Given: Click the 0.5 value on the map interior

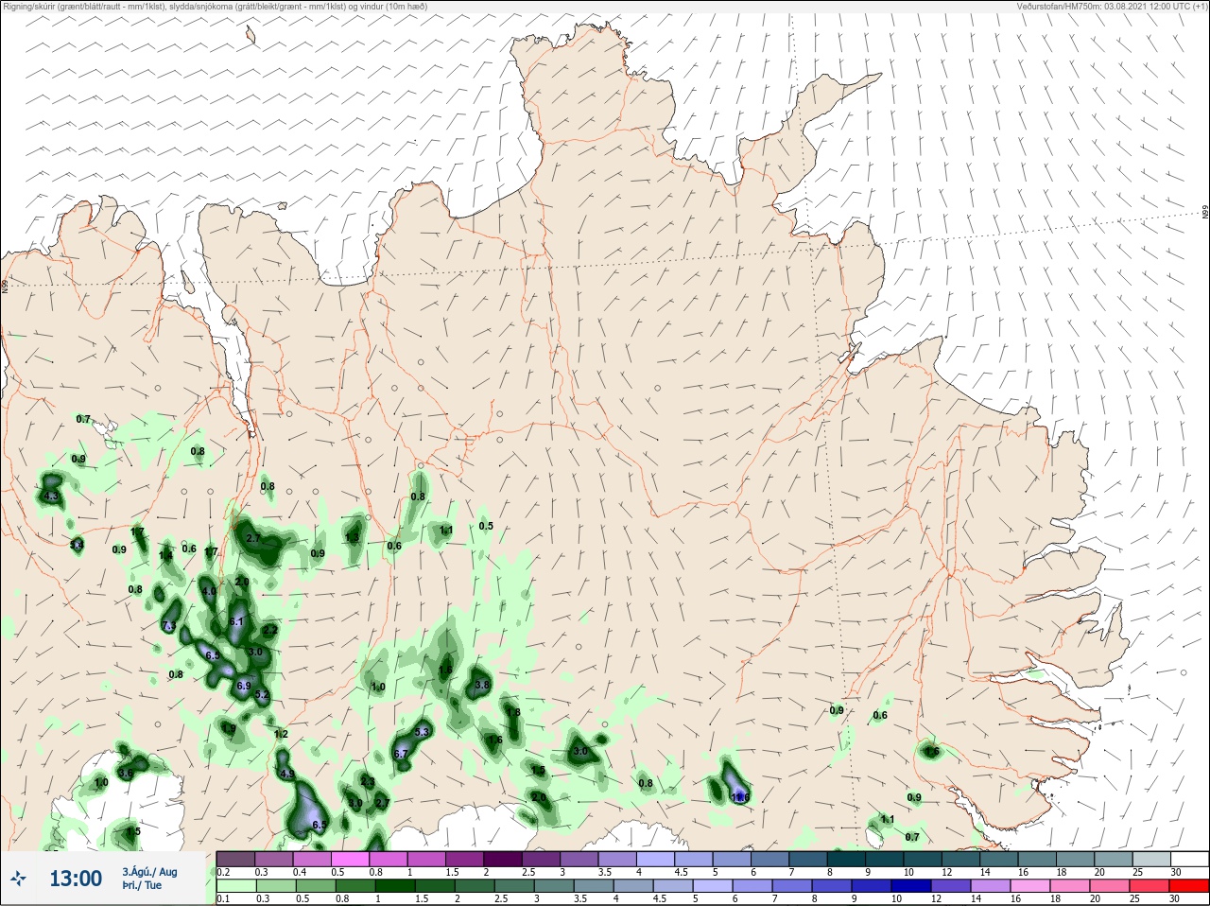Looking at the screenshot, I should pyautogui.click(x=486, y=526).
